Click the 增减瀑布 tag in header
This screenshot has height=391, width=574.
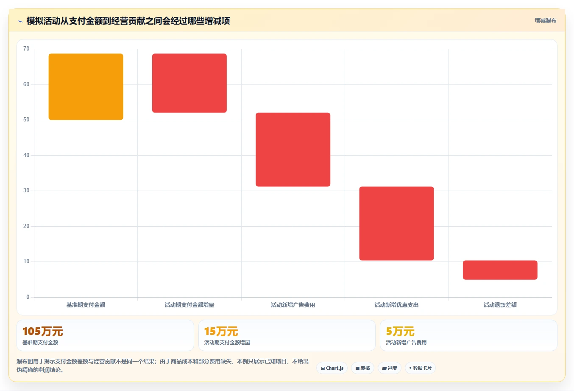pos(545,20)
